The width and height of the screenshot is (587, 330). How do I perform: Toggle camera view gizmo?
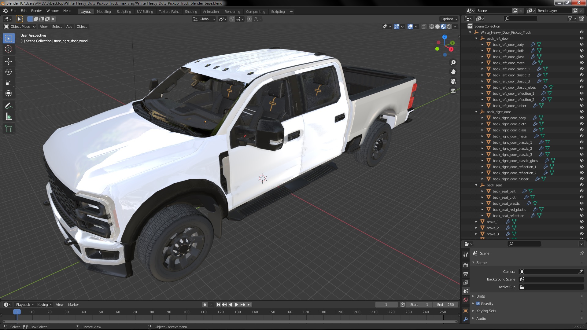[453, 81]
